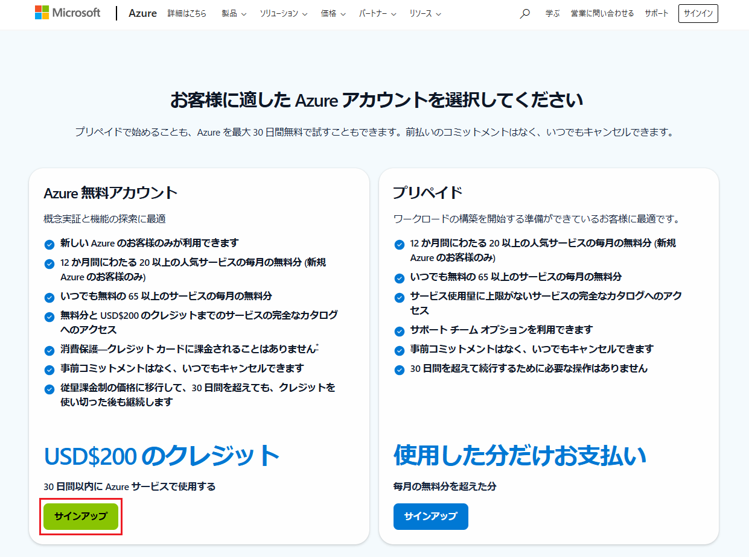Click checkmark beside 従量課金制の価格に移行 item
Viewport: 749px width, 557px height.
point(49,389)
